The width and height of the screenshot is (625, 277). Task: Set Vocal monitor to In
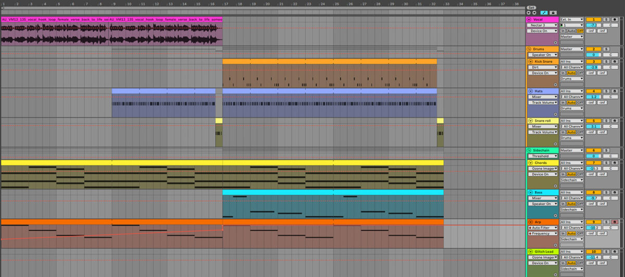pos(563,31)
